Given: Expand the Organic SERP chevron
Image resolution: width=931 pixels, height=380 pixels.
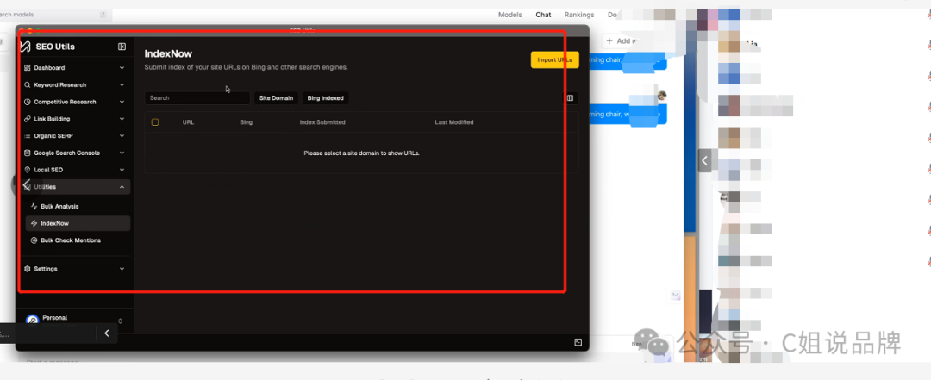Looking at the screenshot, I should (122, 136).
